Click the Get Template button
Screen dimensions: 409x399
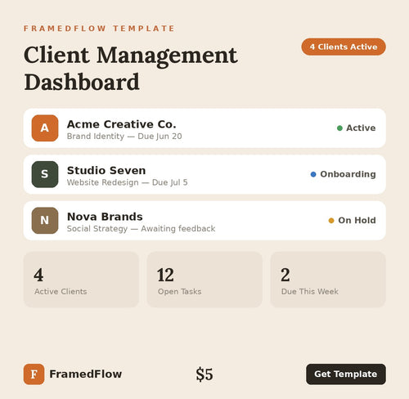(x=346, y=374)
